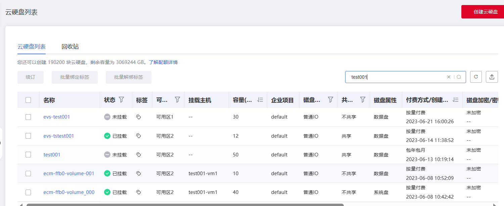Click test001-vm1 host in ecm-ffb0-volume_000 row
The image size is (504, 206).
(x=203, y=192)
